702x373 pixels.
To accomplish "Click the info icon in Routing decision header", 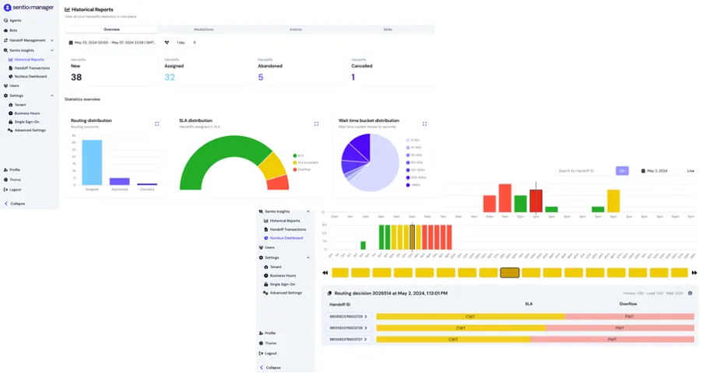I will tap(690, 294).
